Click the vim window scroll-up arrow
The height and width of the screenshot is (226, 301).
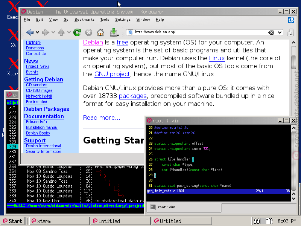point(293,128)
